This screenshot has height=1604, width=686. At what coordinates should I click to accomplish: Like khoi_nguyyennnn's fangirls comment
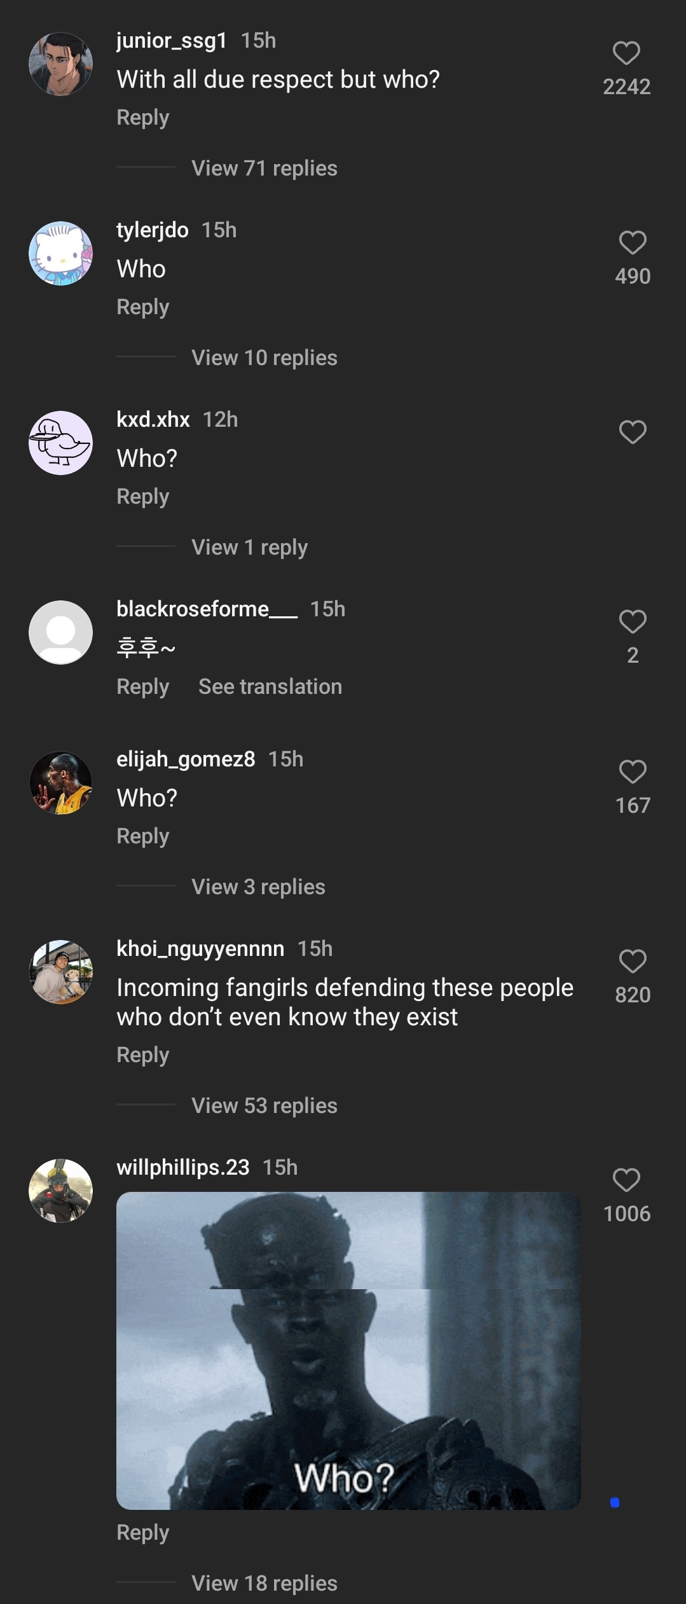pyautogui.click(x=633, y=962)
